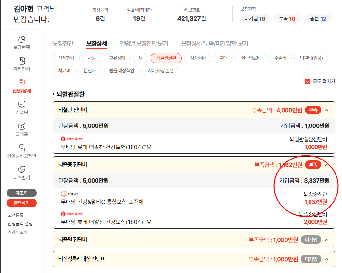Collapse the 뇌산정특례대상 진단비 section chevron
Image resolution: width=342 pixels, height=273 pixels.
[327, 259]
